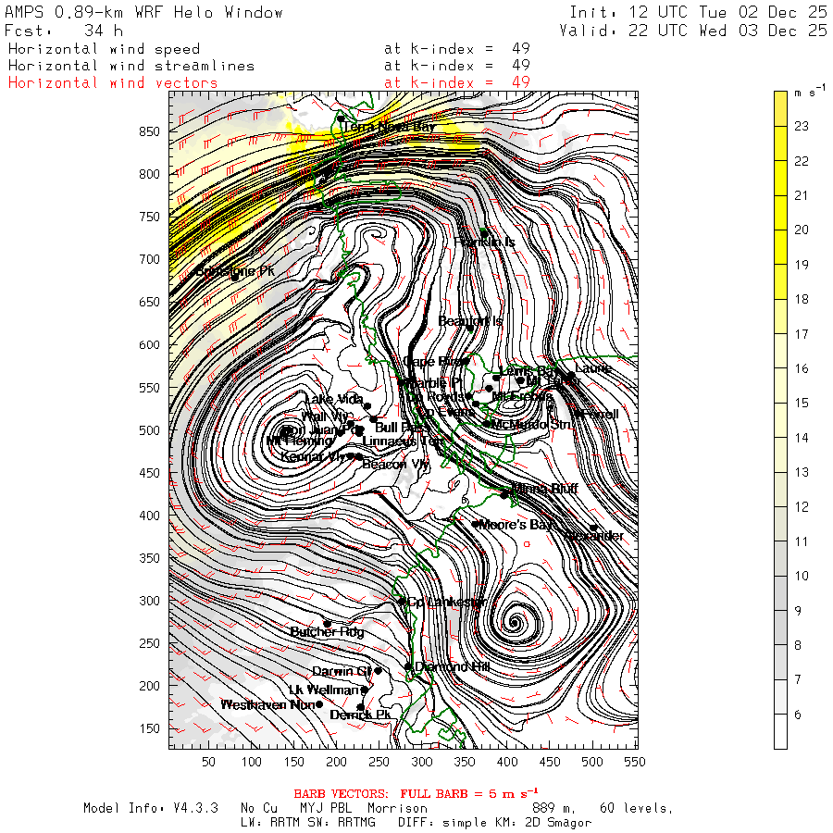
Task: Select the Morrison microphysics text
Action: [x=397, y=809]
